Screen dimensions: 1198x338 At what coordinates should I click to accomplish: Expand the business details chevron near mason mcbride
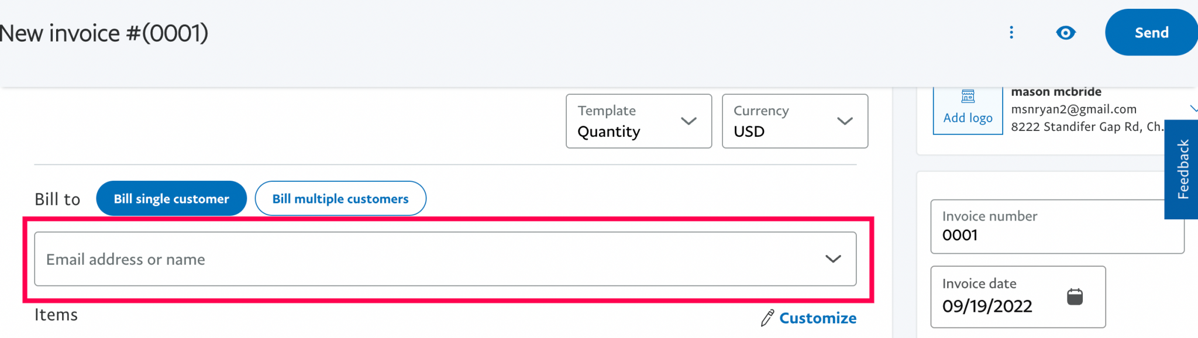point(1196,108)
